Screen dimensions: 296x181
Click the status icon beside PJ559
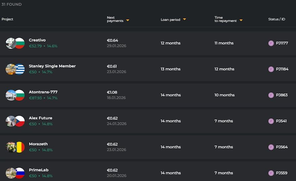pos(271,173)
